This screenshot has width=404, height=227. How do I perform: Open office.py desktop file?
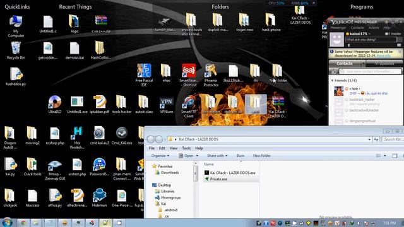pos(55,198)
